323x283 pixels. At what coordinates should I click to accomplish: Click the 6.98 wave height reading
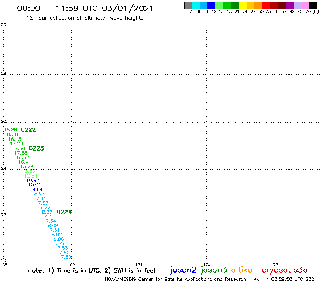click(x=53, y=226)
